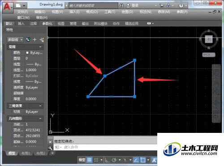Screen dimensions: 224x166
Task: Switch to the 模型 layout tab
Action: (12, 153)
